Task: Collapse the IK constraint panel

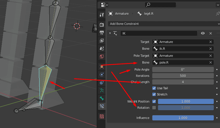Action: (x=110, y=33)
